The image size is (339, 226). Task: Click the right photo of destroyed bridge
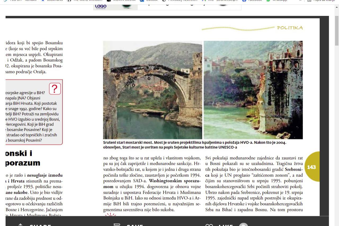point(253,90)
